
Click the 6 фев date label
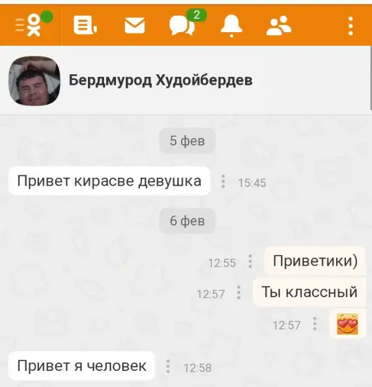187,221
